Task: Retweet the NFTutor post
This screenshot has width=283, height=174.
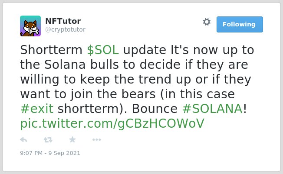Action: pos(48,140)
